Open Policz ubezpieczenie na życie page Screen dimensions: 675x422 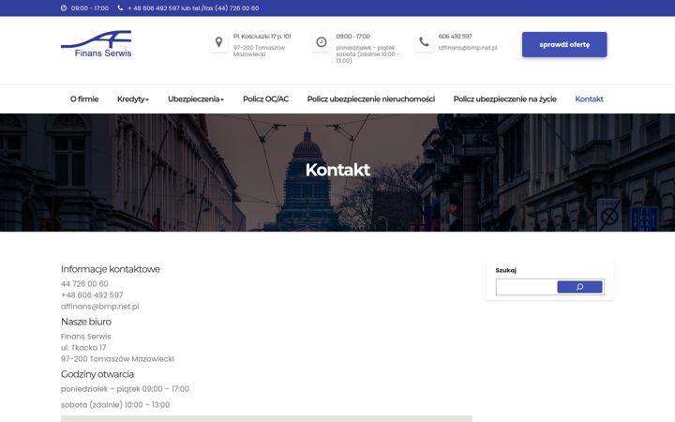click(505, 99)
